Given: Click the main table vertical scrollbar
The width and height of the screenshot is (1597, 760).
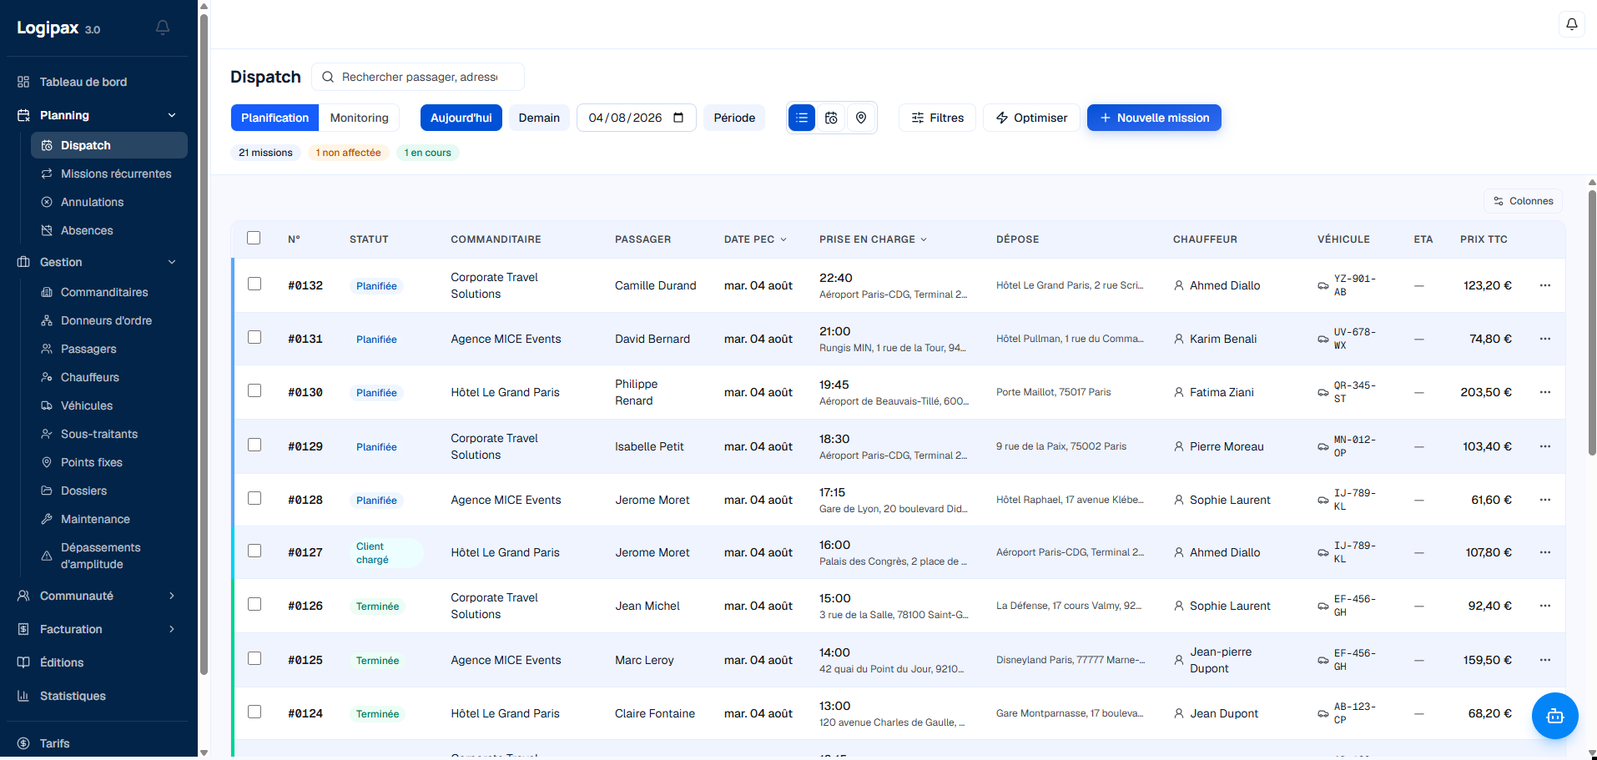Looking at the screenshot, I should tap(1592, 321).
